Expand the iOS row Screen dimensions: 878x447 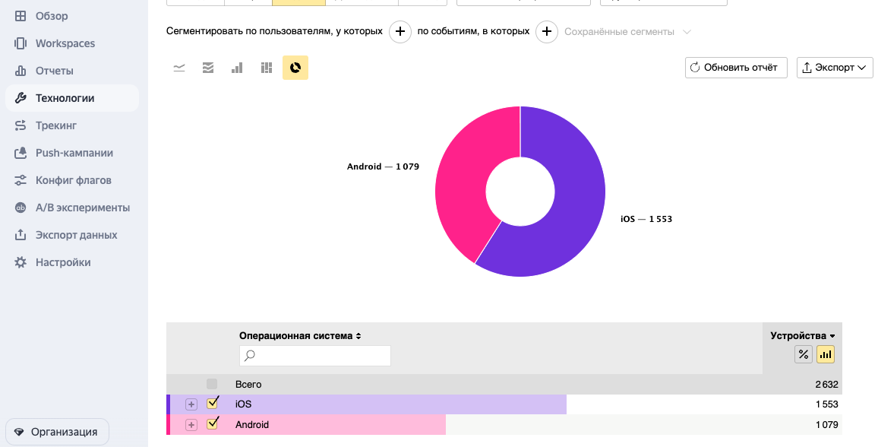point(191,404)
